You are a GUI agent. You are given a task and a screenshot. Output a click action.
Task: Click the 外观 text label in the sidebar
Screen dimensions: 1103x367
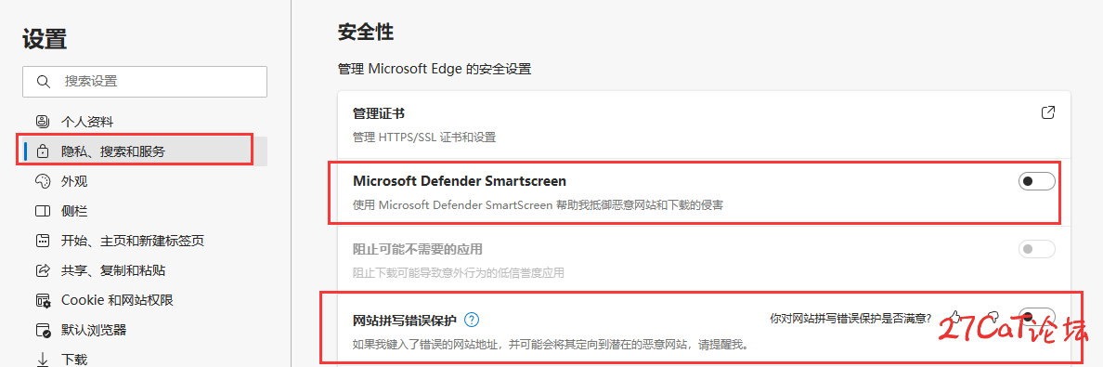click(x=74, y=182)
